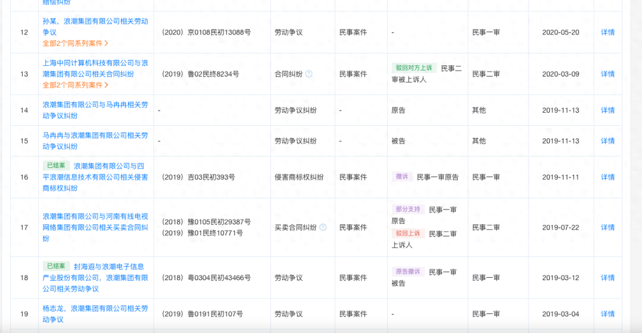Image resolution: width=642 pixels, height=333 pixels.
Task: Open case 浪潮集团与河南有线电视网络集团 sales contract dispute
Action: coord(95,227)
